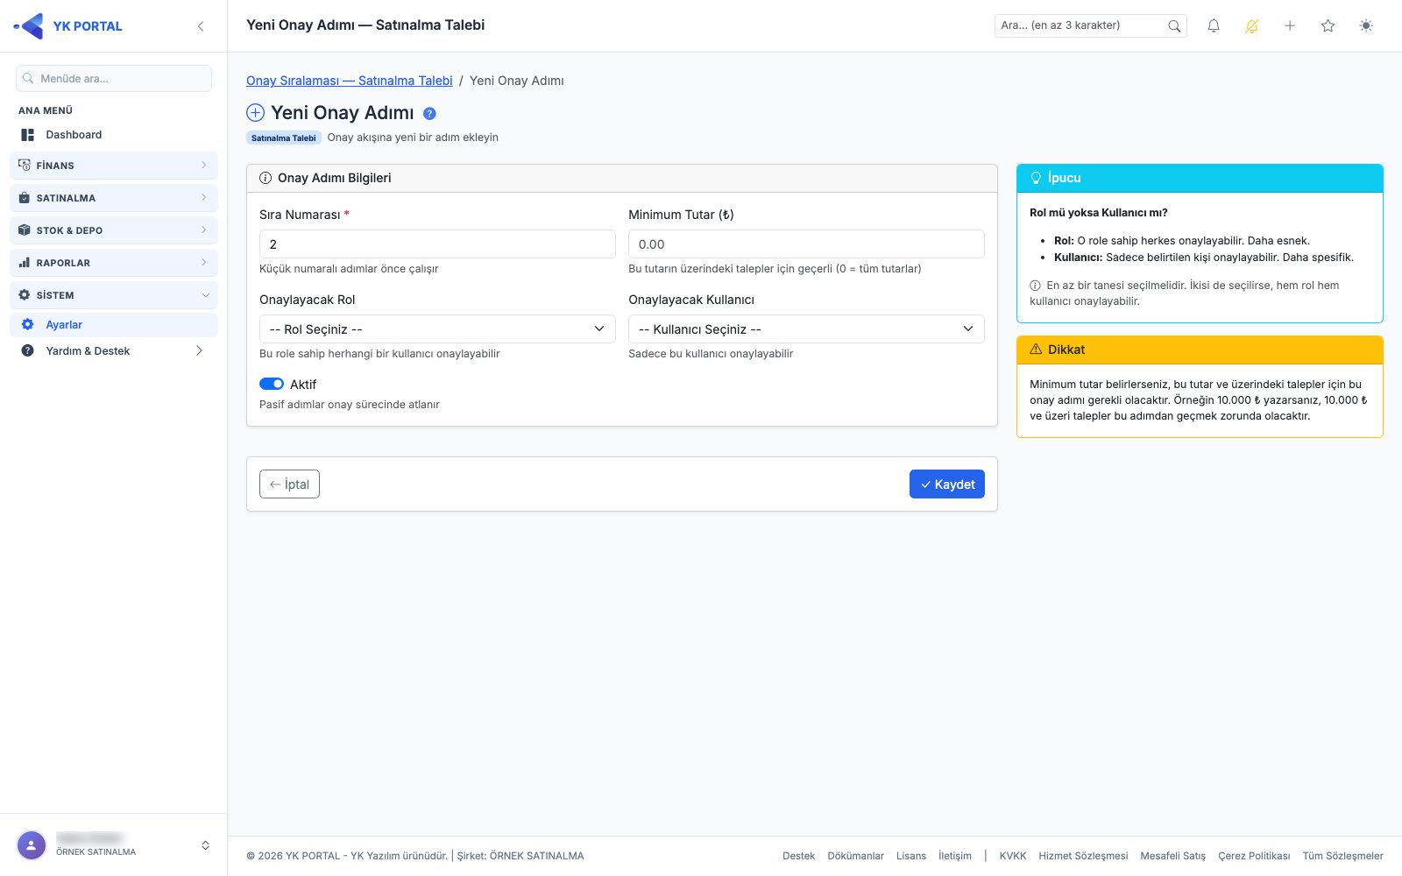Click the İptal button
The image size is (1402, 876).
point(289,484)
